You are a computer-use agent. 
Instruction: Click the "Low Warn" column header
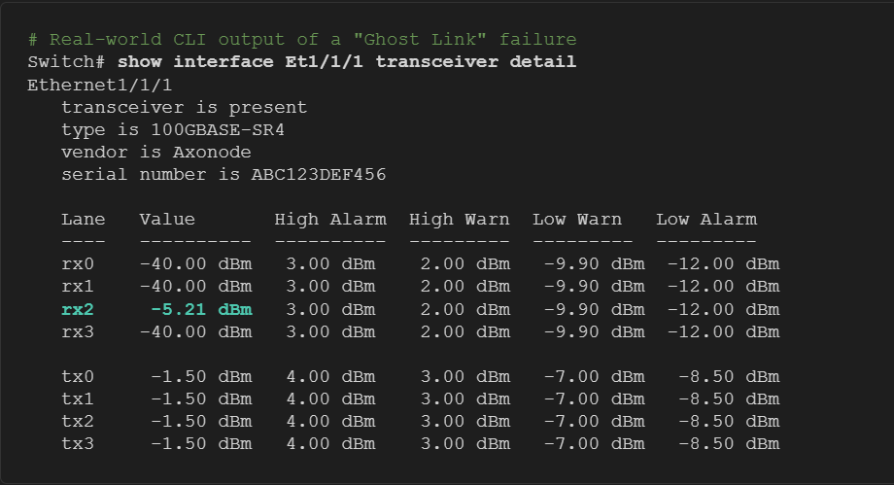[577, 219]
